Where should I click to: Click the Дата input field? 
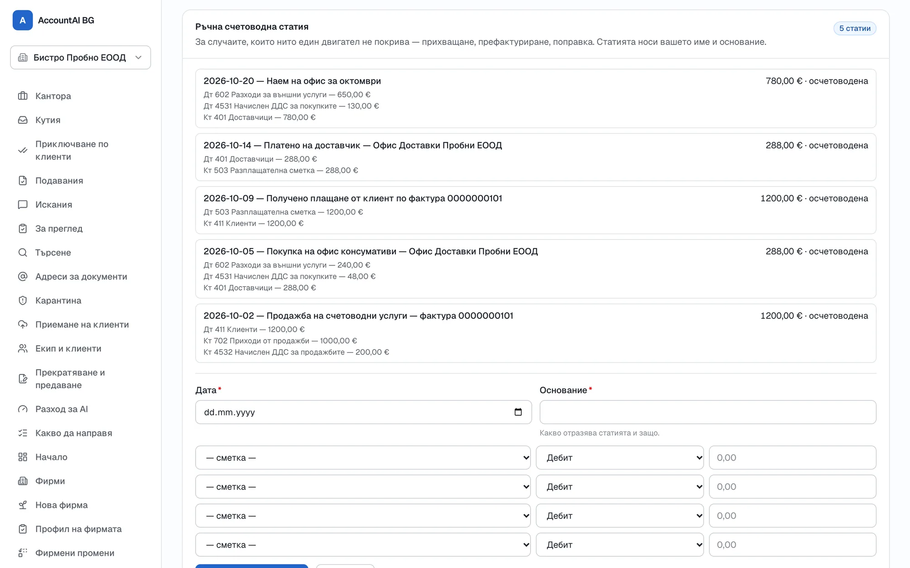(x=363, y=412)
